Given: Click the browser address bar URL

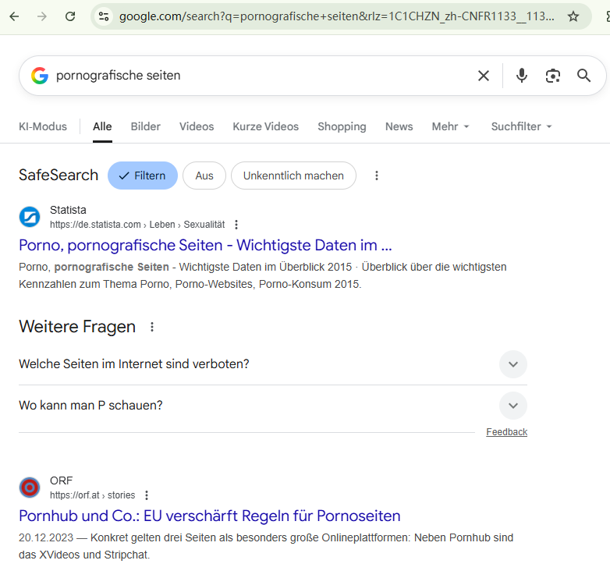Looking at the screenshot, I should click(335, 16).
